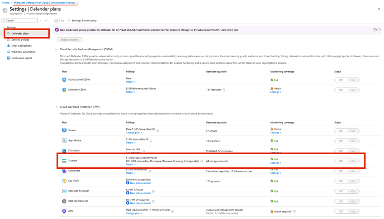Toggle Foundational CSPM status switch

click(347, 80)
